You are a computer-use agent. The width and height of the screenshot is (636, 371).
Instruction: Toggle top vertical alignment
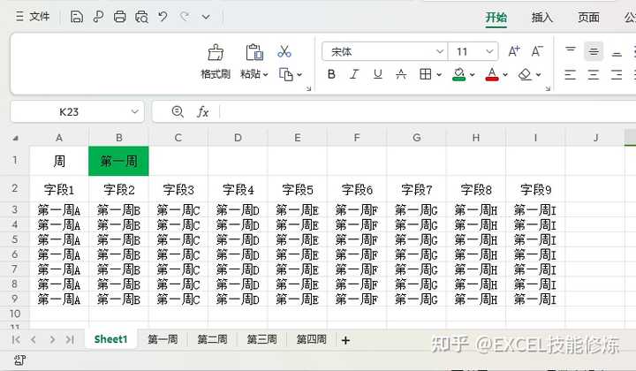coord(571,51)
